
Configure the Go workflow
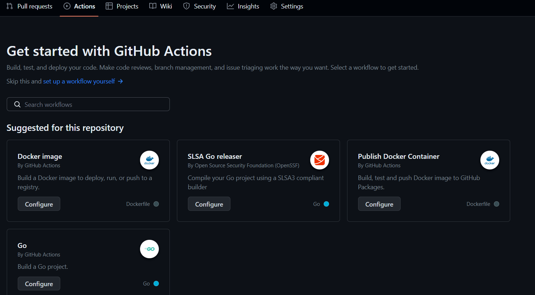pos(39,284)
